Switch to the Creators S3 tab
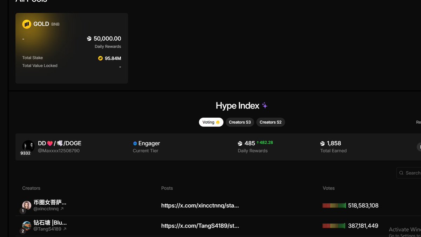The image size is (421, 237). [240, 122]
